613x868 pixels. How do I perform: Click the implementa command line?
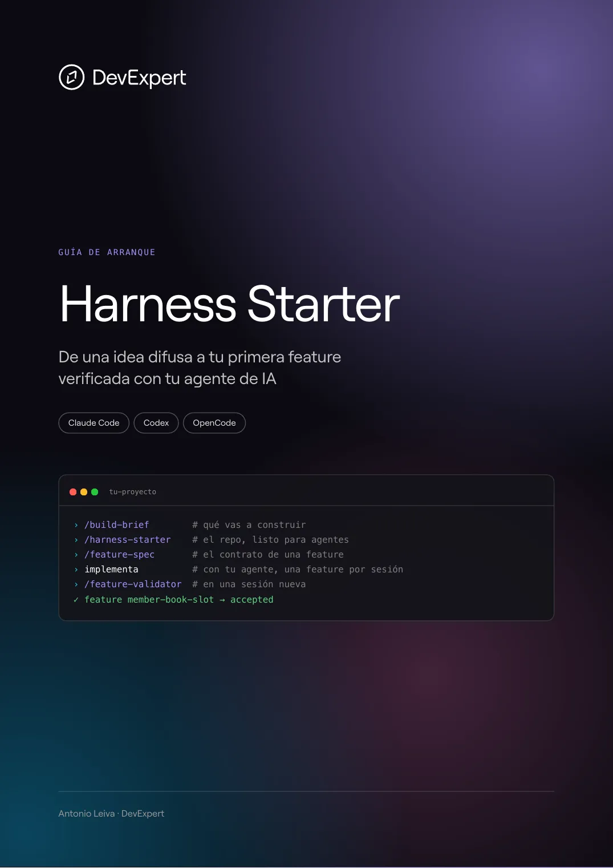pos(112,570)
